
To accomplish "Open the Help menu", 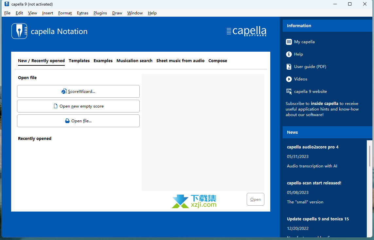I will [x=152, y=13].
